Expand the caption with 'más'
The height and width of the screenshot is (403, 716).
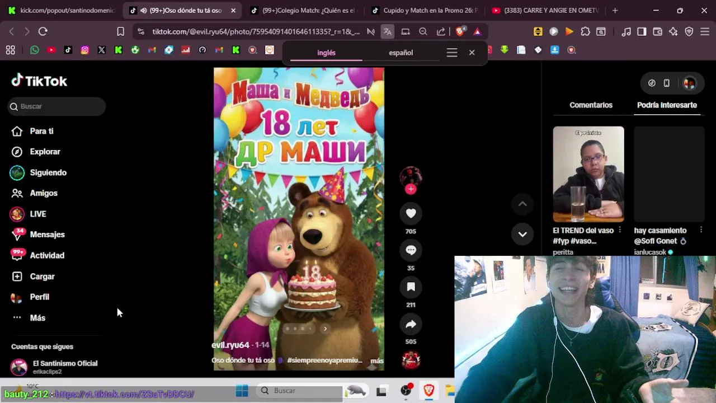pyautogui.click(x=377, y=361)
